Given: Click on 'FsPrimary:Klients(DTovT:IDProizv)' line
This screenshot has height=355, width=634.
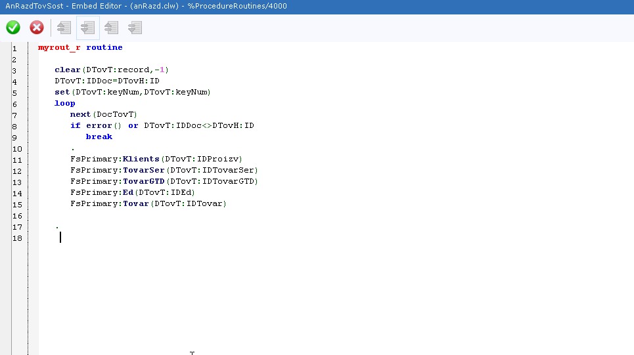Looking at the screenshot, I should [x=156, y=159].
